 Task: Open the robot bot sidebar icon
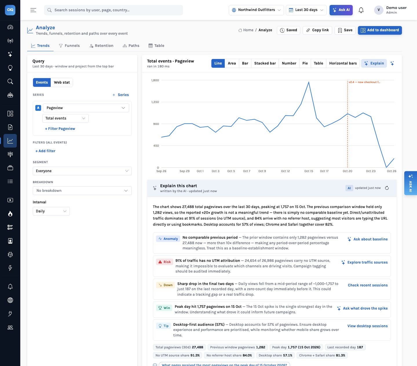[10, 95]
